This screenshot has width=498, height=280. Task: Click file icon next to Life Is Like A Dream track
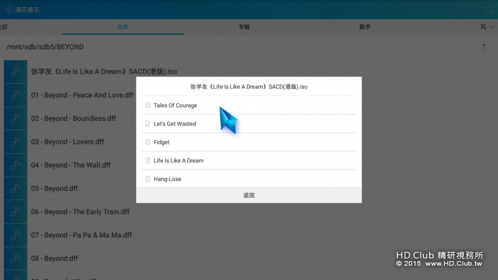pos(147,160)
